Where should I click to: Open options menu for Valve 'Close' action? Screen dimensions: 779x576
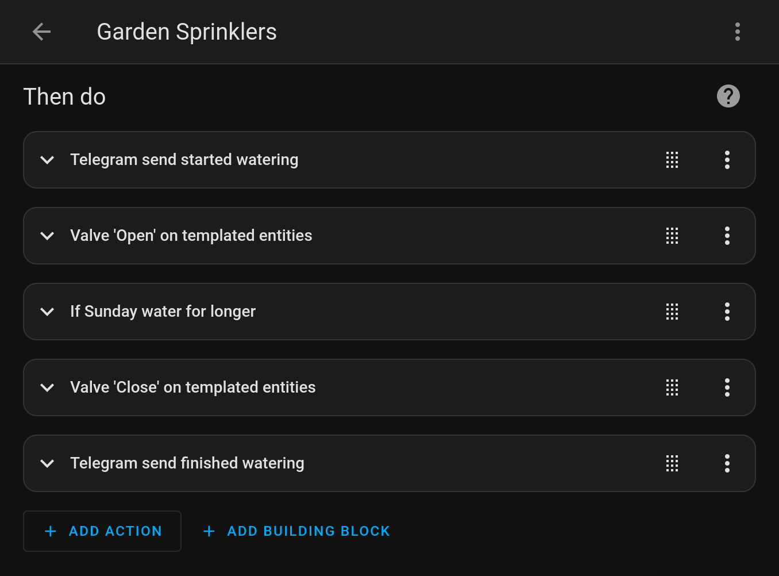pos(727,387)
